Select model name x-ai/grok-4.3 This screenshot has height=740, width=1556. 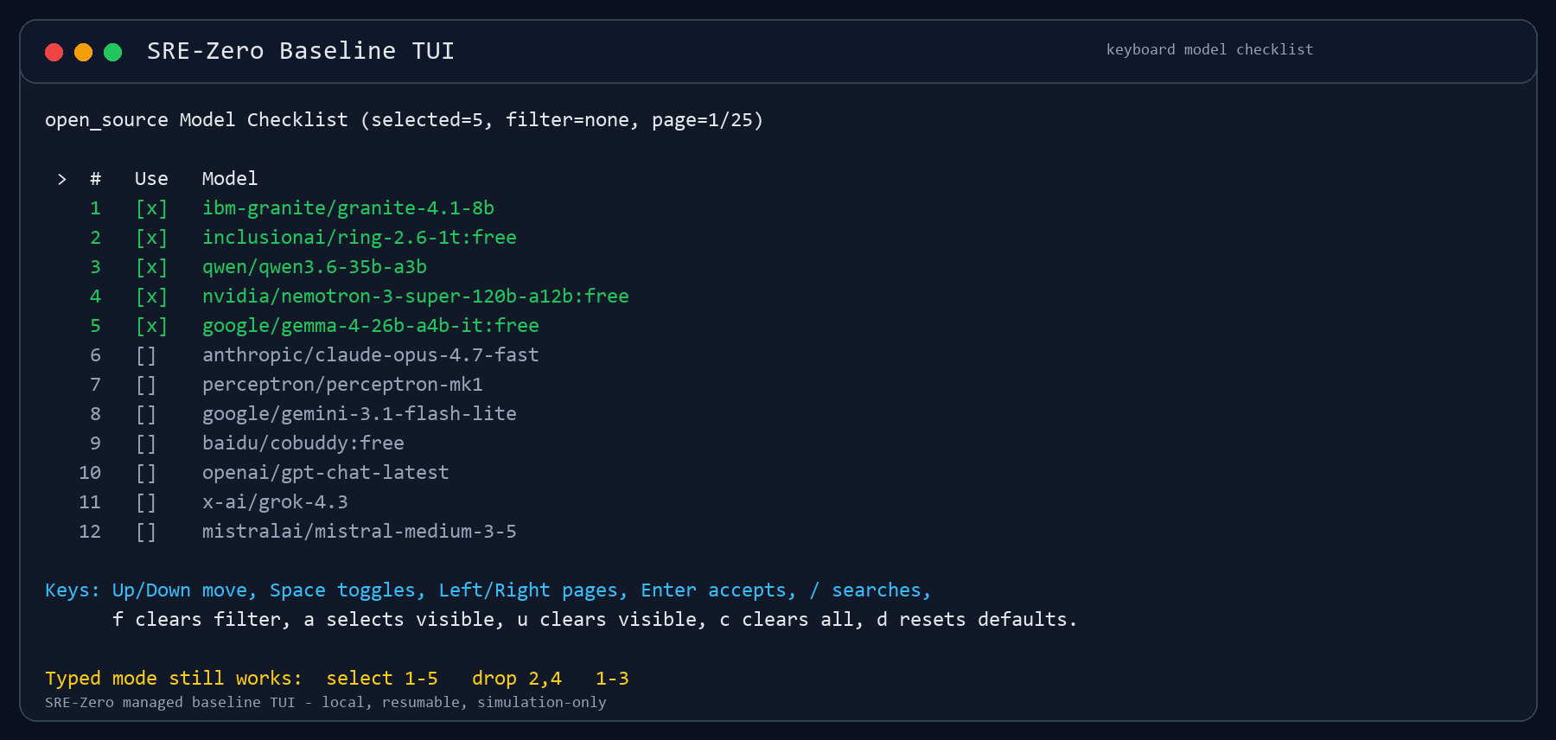[275, 502]
